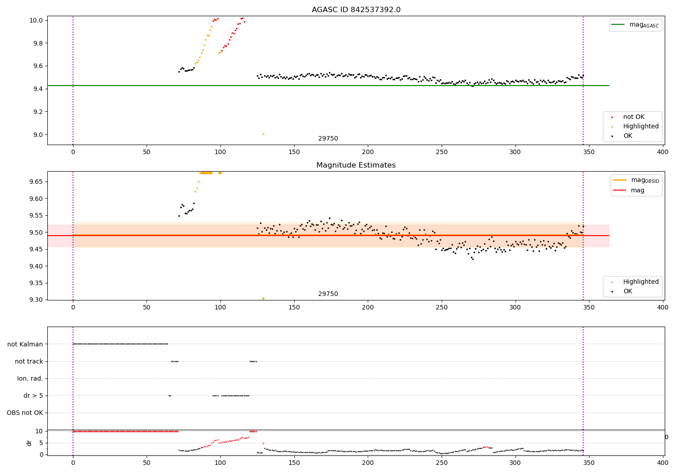Click the 9.8 y-axis tick label
Viewport: 676px width, 473px height.
(38, 43)
